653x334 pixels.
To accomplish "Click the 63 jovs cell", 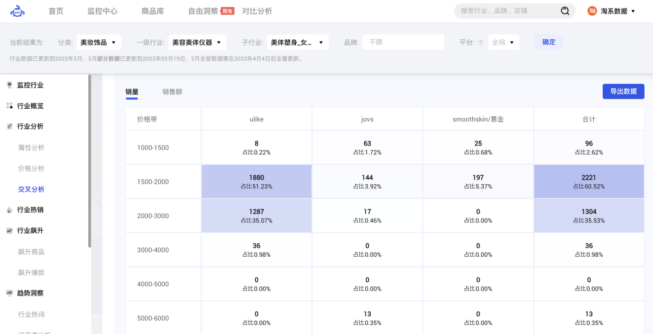I will tap(368, 147).
